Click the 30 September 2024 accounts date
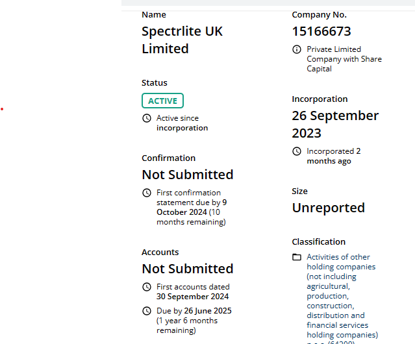 [x=192, y=297]
